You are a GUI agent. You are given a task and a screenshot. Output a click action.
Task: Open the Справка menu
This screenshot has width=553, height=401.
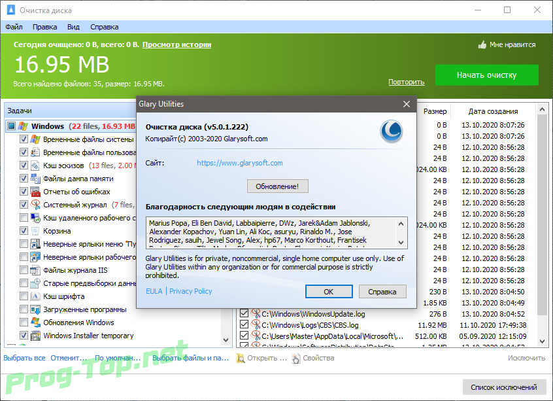[x=105, y=27]
